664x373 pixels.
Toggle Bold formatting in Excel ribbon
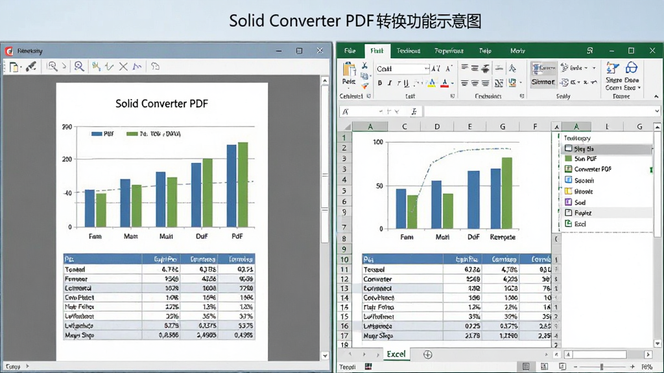click(x=380, y=84)
